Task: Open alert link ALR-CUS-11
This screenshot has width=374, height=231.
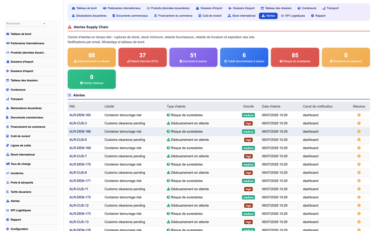Action: point(79,189)
